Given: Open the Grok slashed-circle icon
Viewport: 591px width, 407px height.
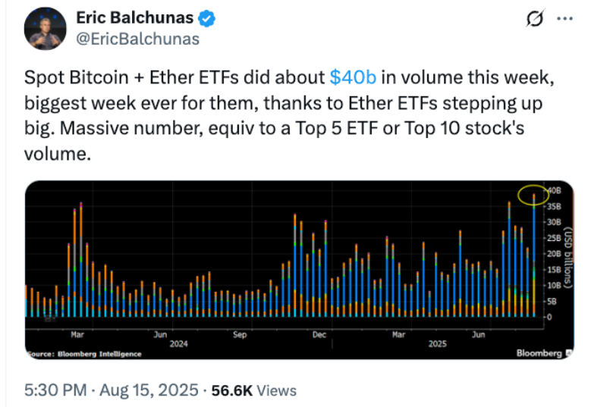Looking at the screenshot, I should [536, 20].
